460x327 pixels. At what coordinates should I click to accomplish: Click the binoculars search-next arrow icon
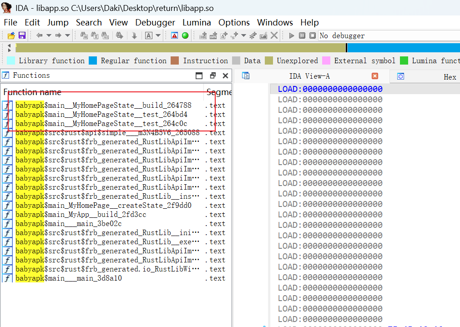pos(119,36)
